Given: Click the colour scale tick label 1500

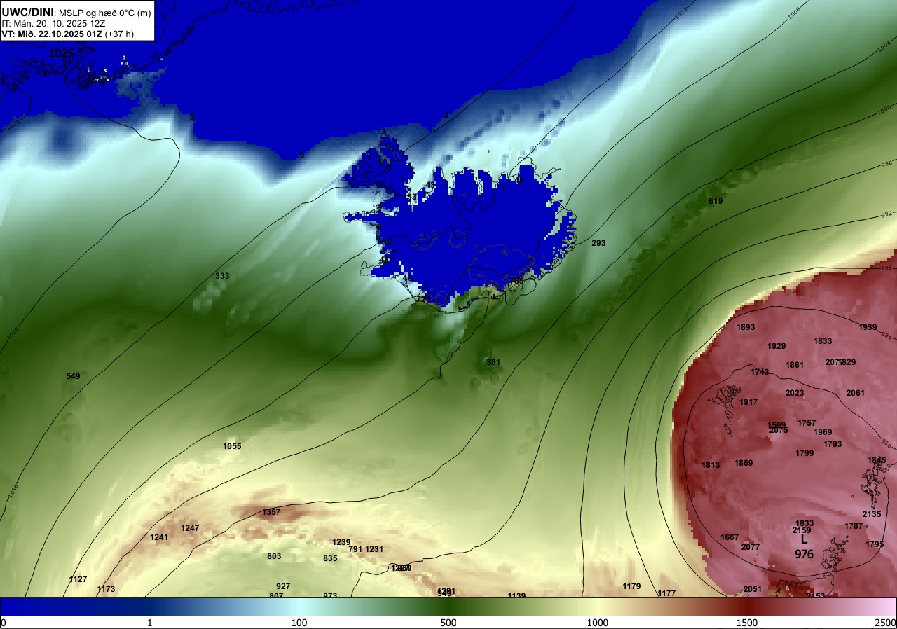Looking at the screenshot, I should (747, 623).
